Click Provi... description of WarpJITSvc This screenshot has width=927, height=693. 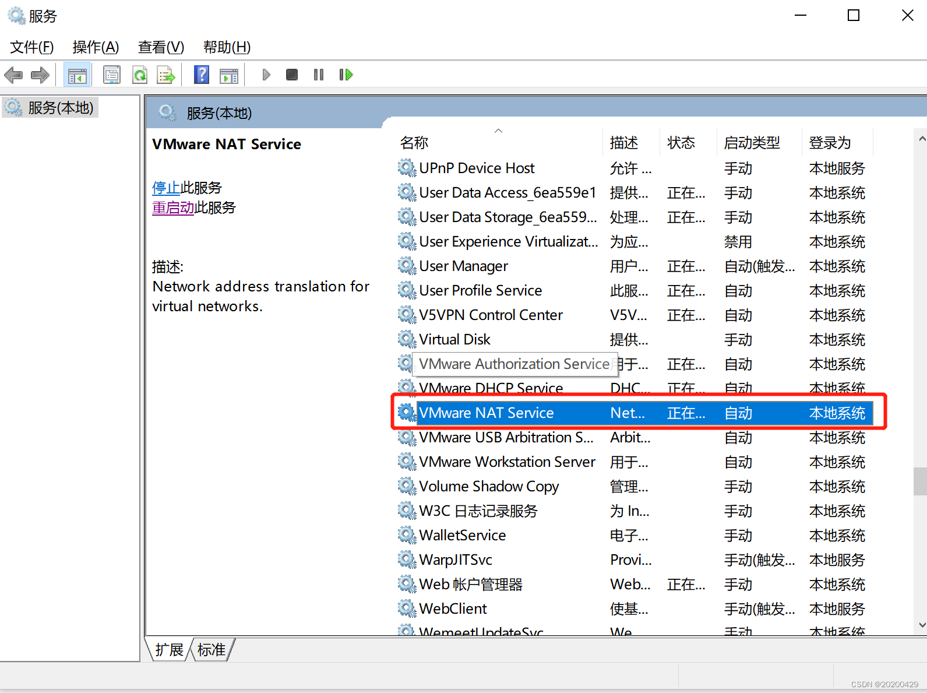(630, 560)
